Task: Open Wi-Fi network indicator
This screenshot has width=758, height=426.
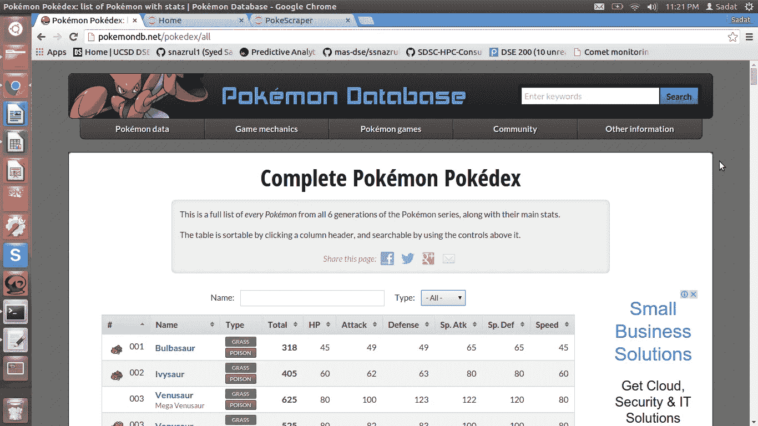Action: [635, 7]
